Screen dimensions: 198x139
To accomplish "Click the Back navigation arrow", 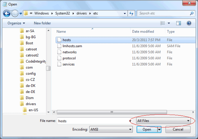I will tap(7, 14).
